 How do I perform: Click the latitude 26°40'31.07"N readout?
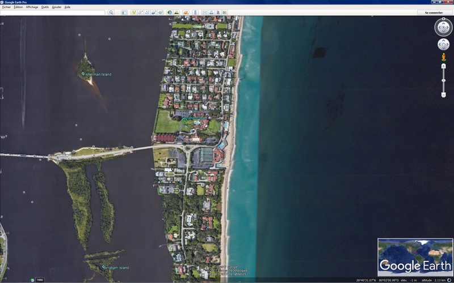(367, 280)
